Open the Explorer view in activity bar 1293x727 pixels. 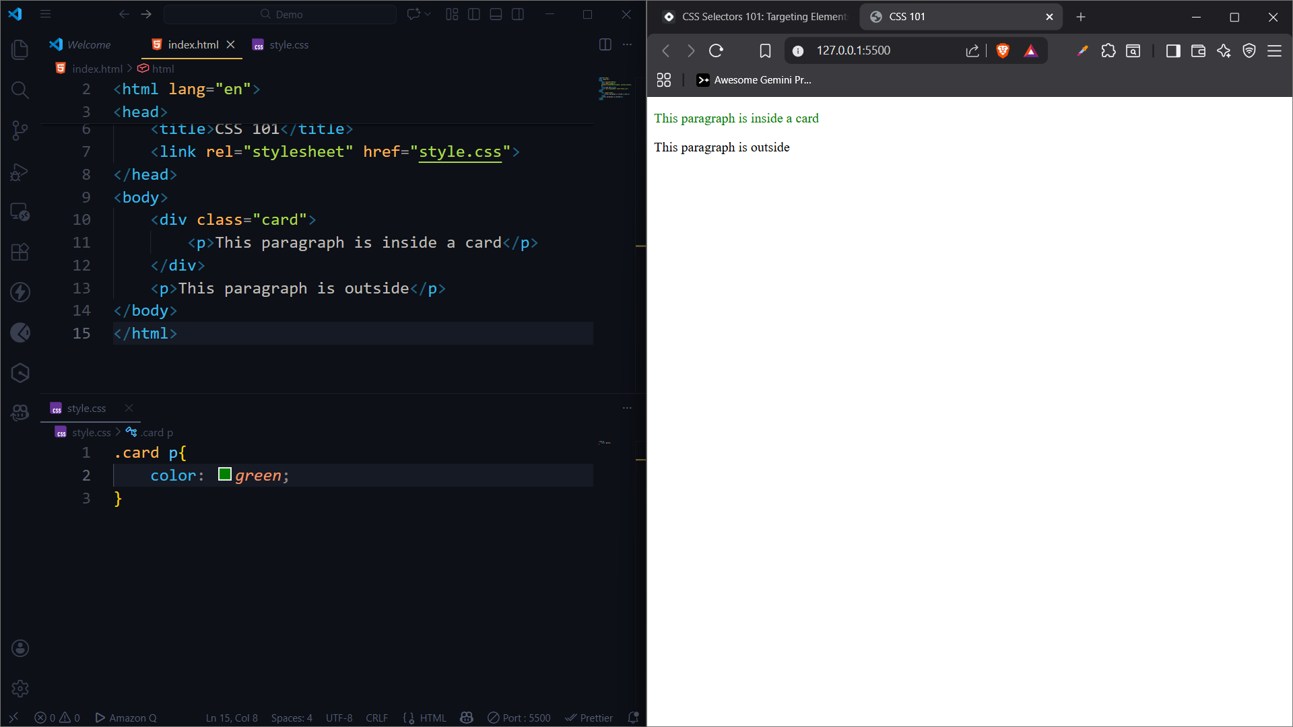coord(20,50)
